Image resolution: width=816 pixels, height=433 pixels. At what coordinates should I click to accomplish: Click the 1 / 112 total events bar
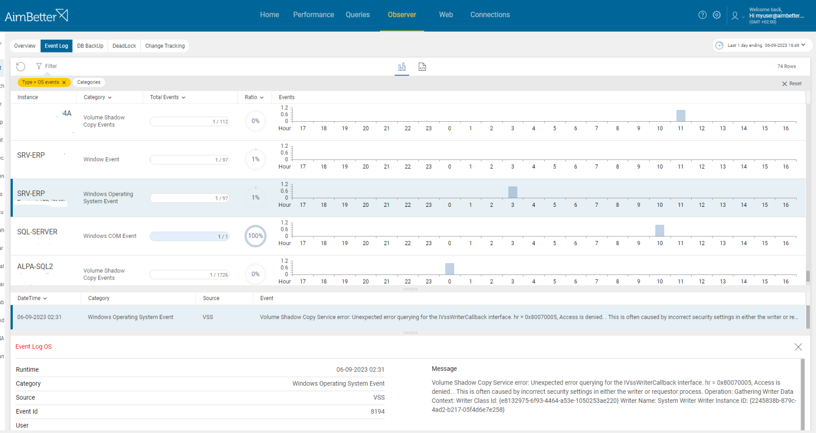(x=189, y=121)
